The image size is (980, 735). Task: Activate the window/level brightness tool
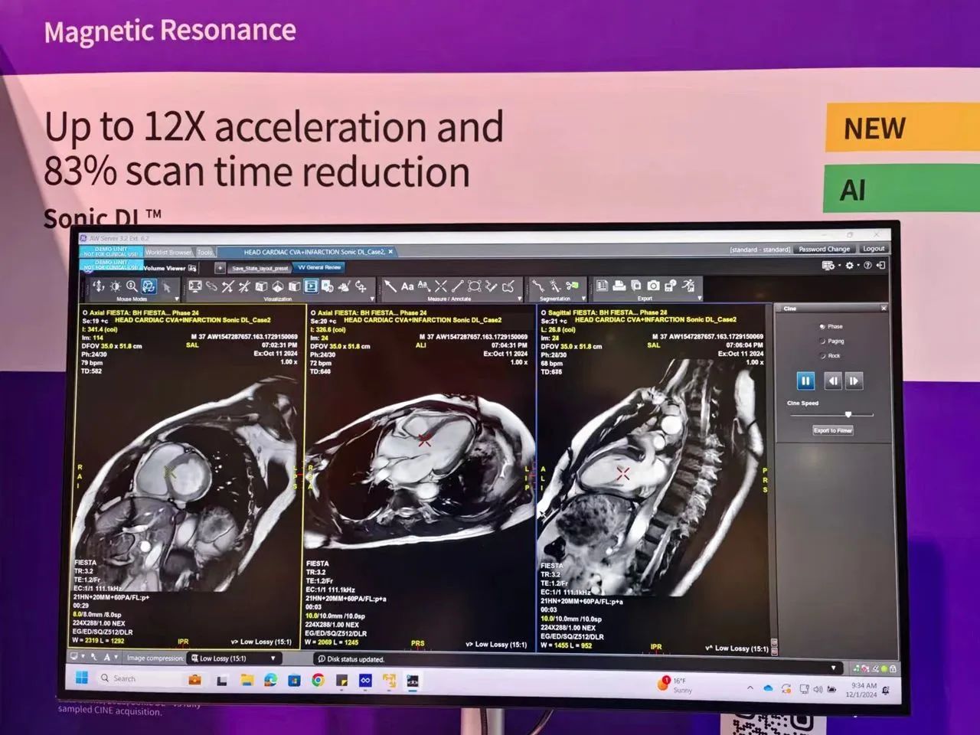[115, 286]
